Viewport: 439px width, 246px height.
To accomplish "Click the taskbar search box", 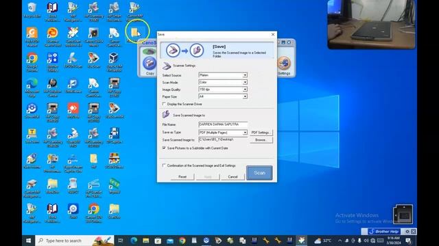I will [x=75, y=241].
